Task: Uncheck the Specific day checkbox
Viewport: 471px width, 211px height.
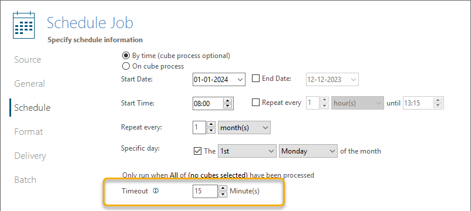Action: coord(198,151)
